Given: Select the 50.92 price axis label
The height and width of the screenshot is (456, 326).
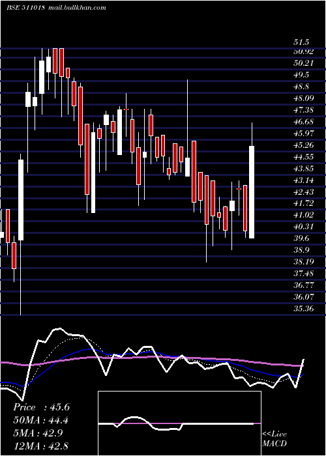Looking at the screenshot, I should (x=304, y=51).
